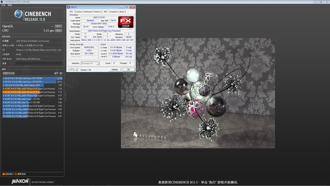The image size is (330, 186).
Task: Click the 细节 details arrow button
Action: [61, 73]
